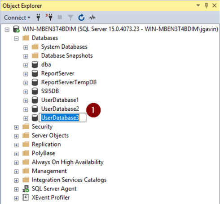
Task: Click the SQL Server Agent icon
Action: [x=26, y=189]
